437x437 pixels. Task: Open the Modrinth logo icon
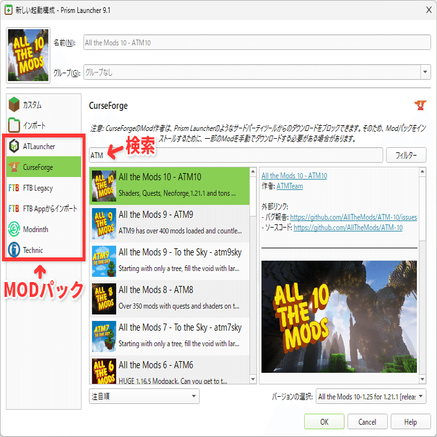pyautogui.click(x=14, y=229)
